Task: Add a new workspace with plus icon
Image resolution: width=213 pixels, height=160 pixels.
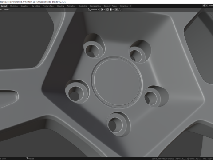Action: click(131, 6)
